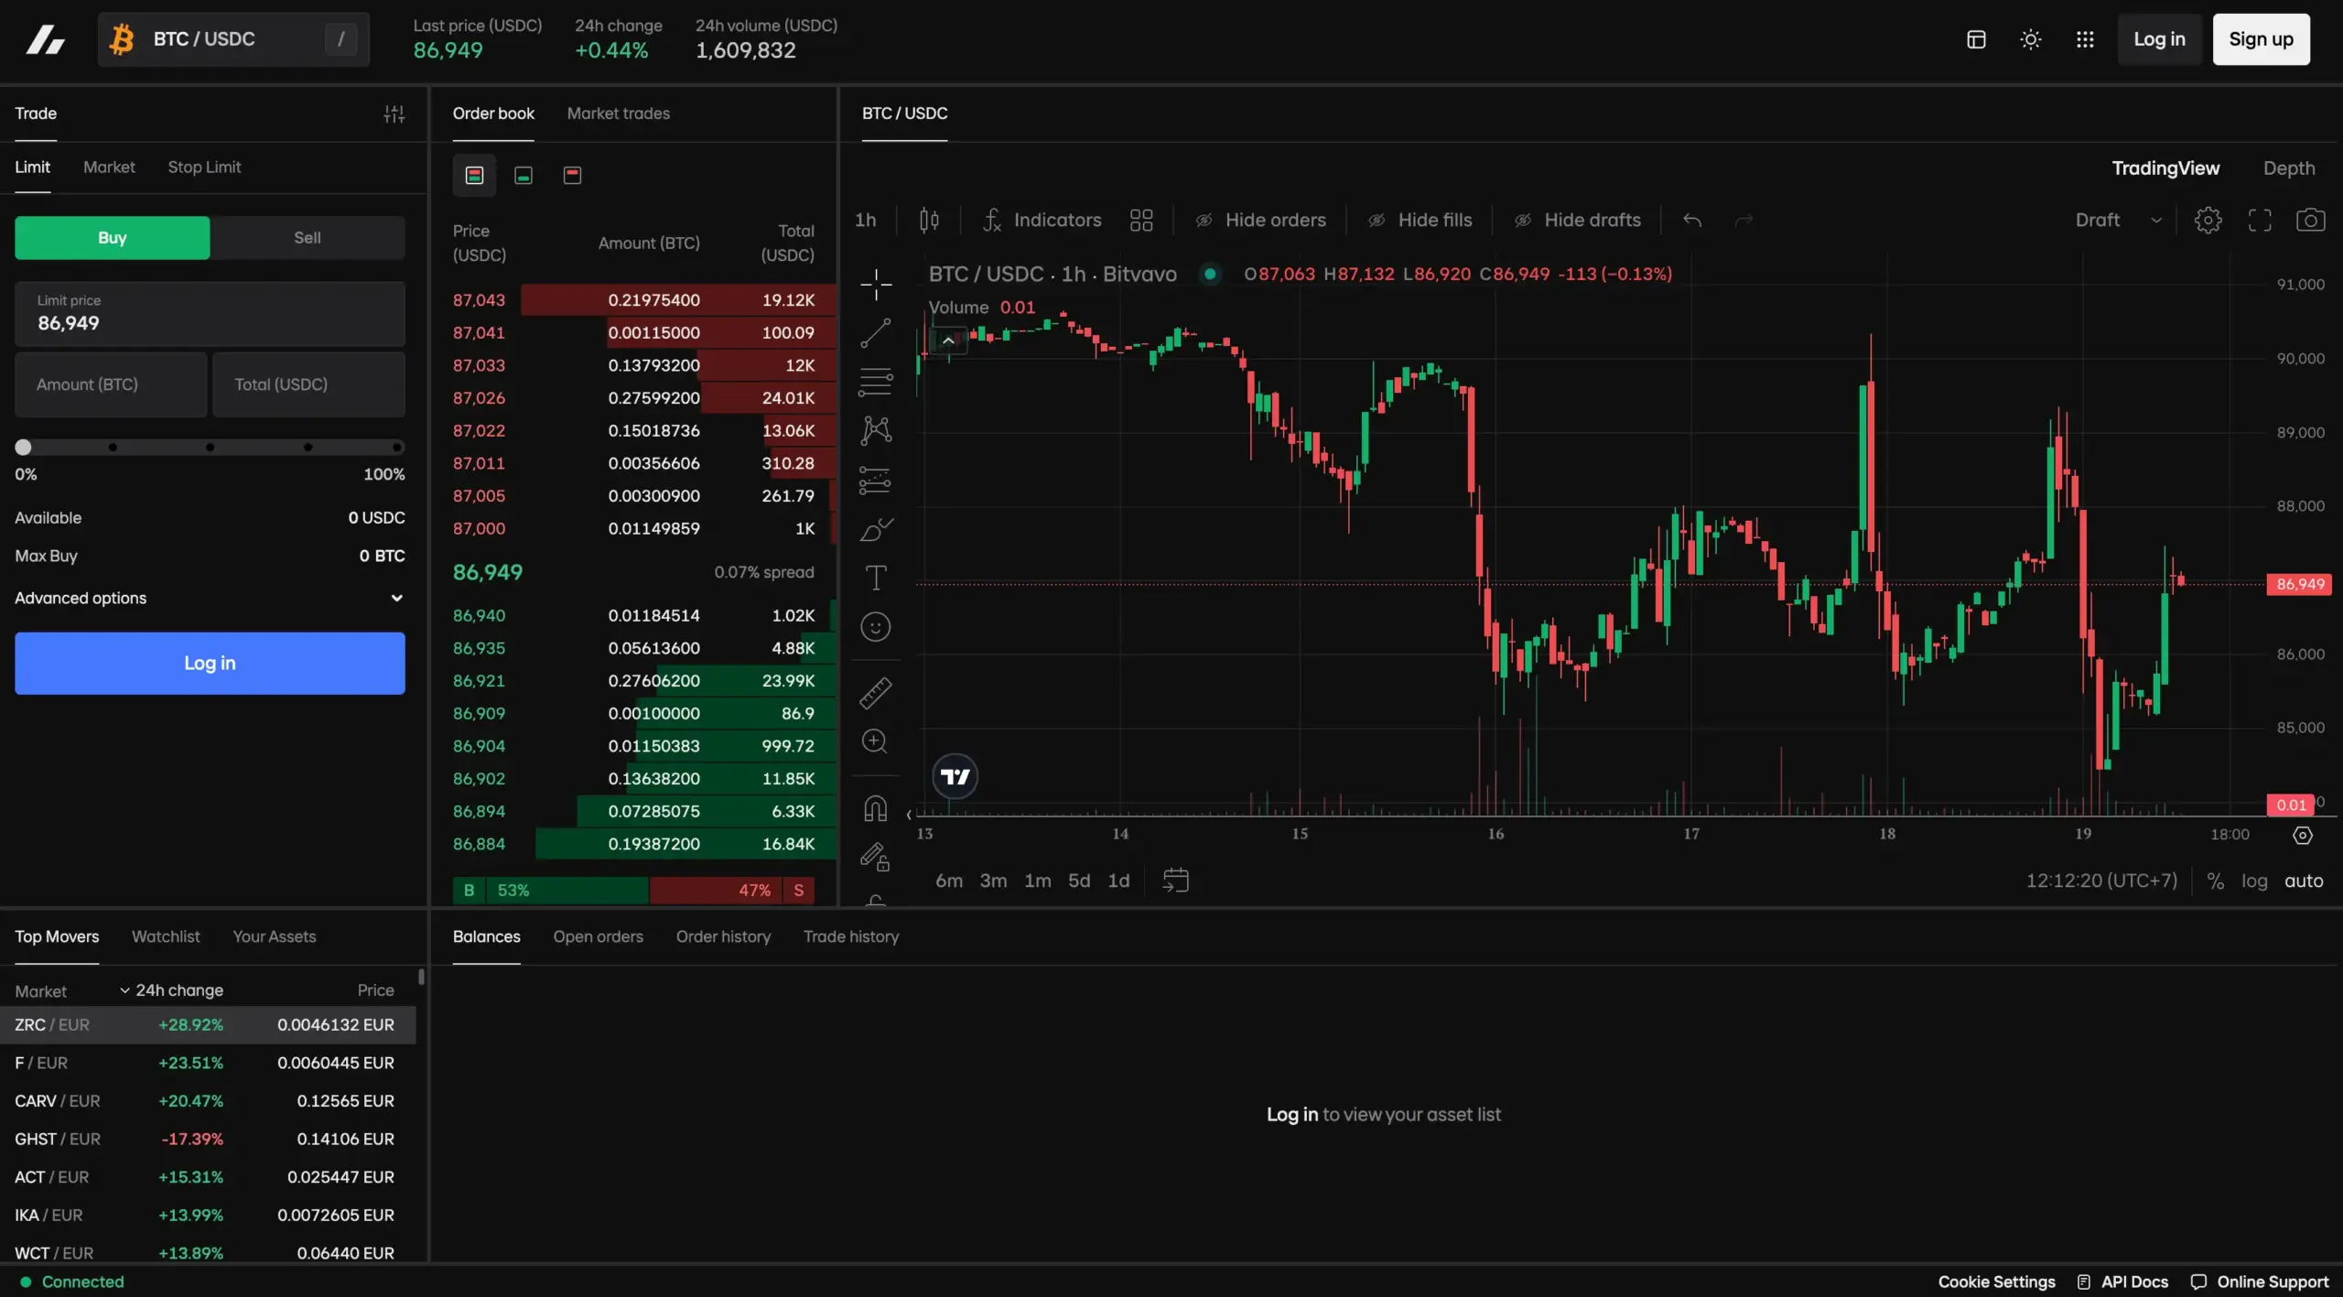Click the Sign up button
The width and height of the screenshot is (2343, 1297).
pyautogui.click(x=2261, y=39)
